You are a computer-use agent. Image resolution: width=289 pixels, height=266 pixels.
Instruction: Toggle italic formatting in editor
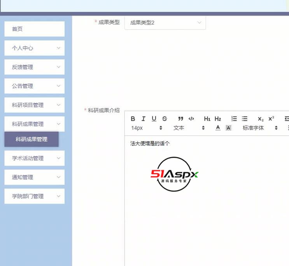(144, 119)
